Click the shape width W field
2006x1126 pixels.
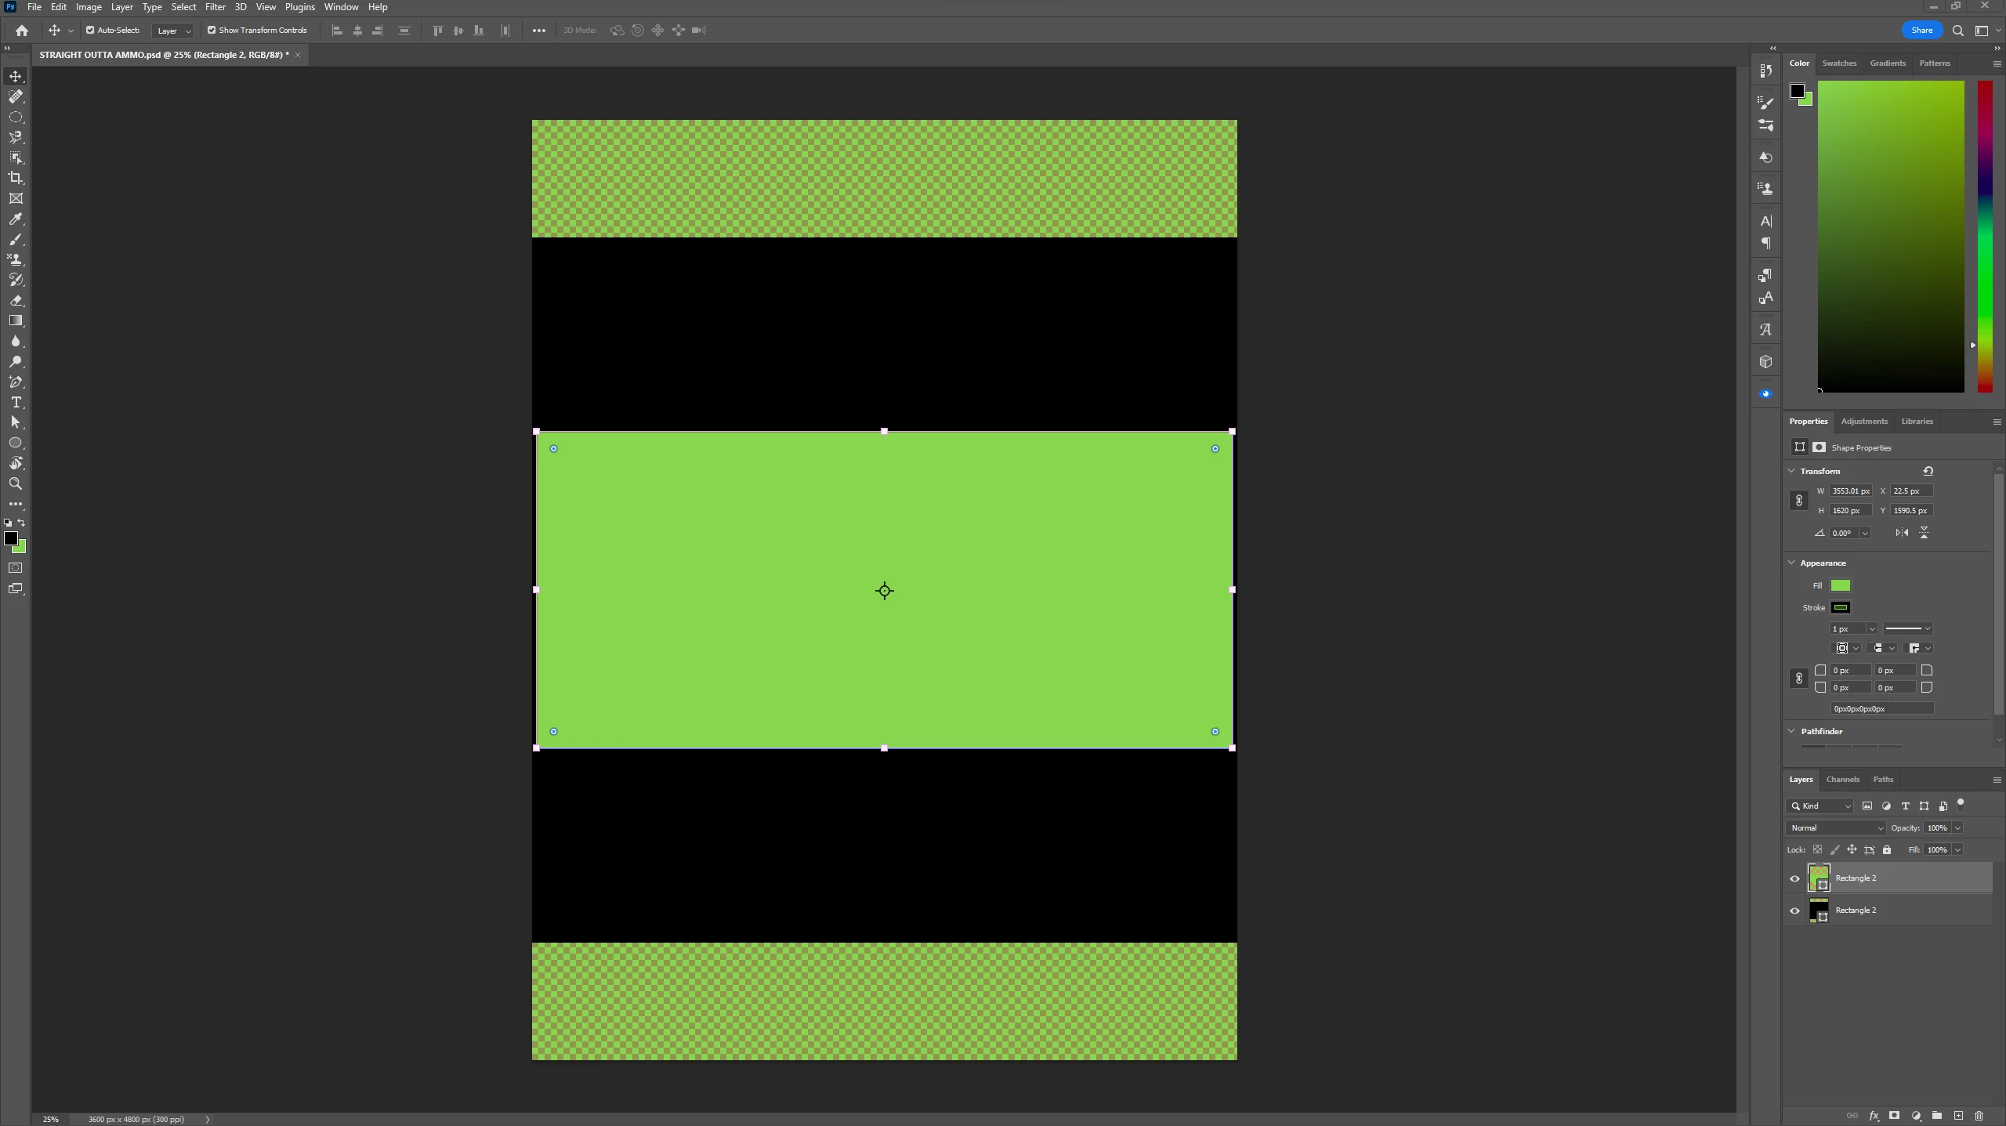(1850, 491)
